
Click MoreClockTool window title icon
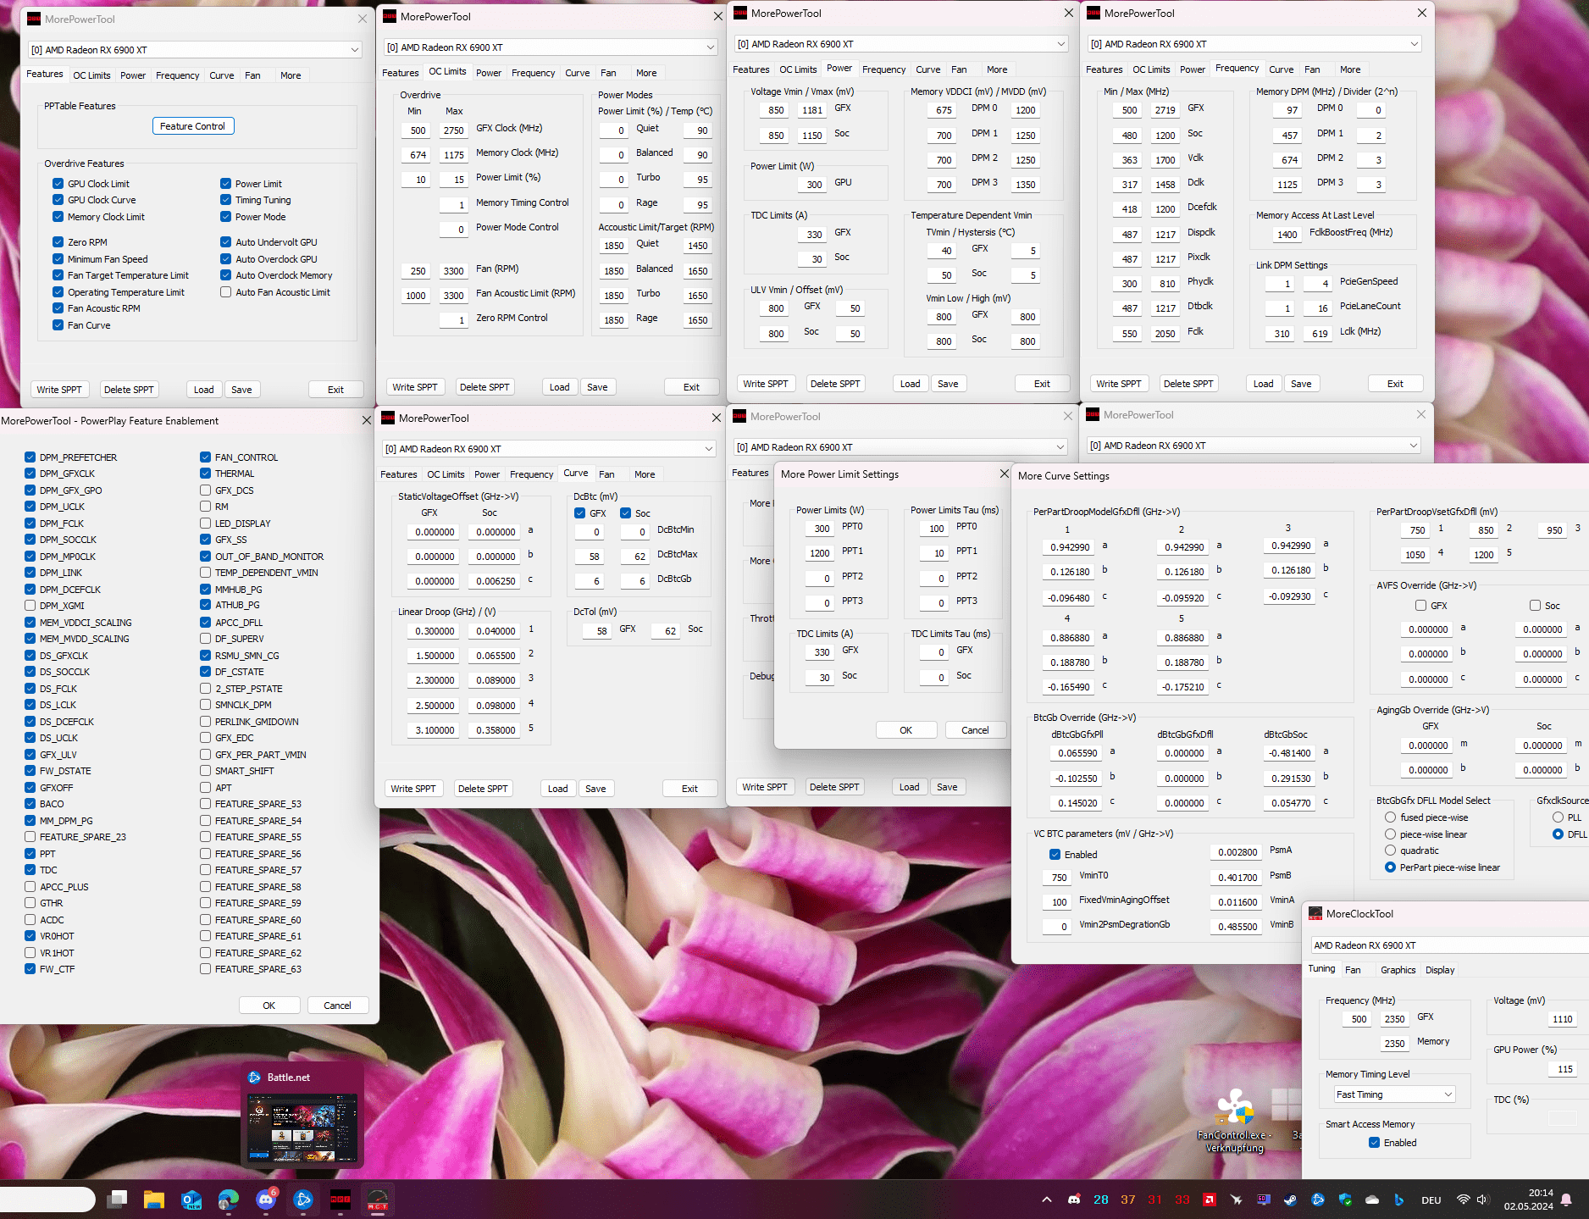pyautogui.click(x=1315, y=913)
